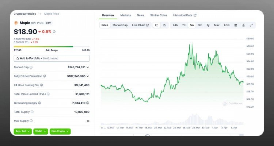The width and height of the screenshot is (274, 146).
Task: Click the 0.005627 ETH price text
Action: click(x=22, y=42)
